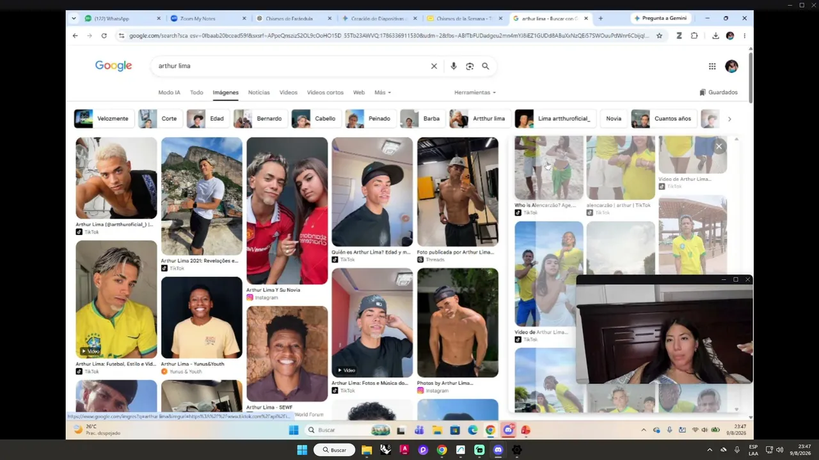Viewport: 819px width, 460px height.
Task: Select the Modo IA search tab
Action: pos(169,93)
